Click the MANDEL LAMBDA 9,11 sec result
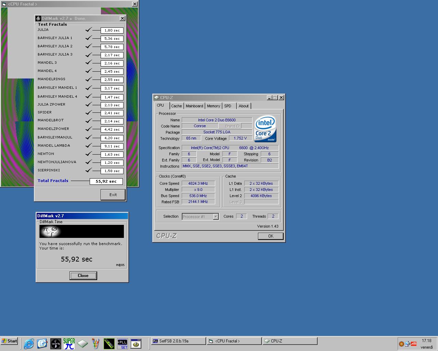The image size is (438, 351). coord(112,146)
